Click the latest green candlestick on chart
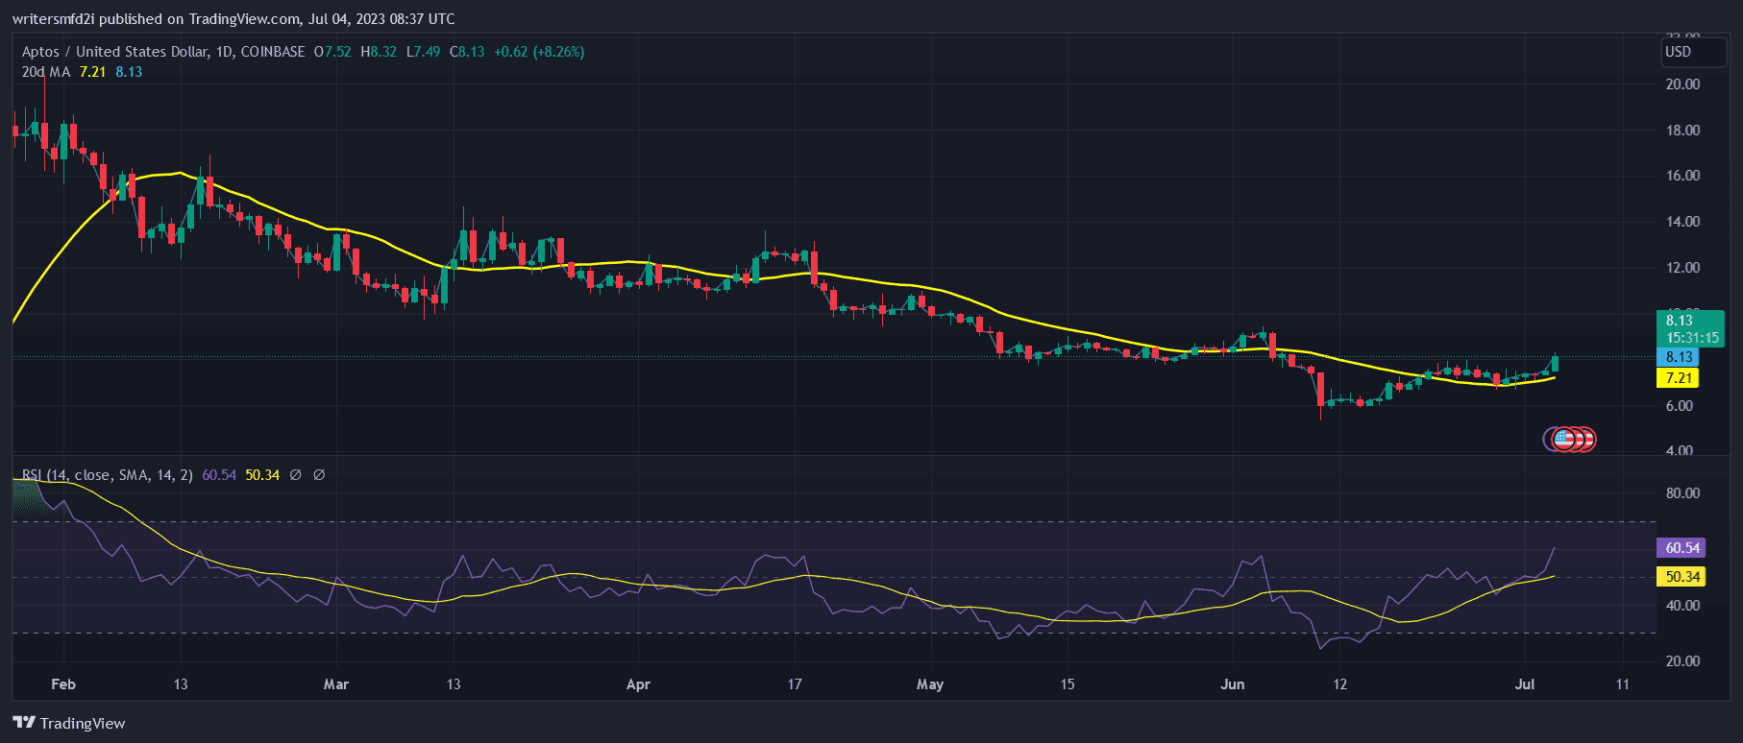 pos(1555,363)
